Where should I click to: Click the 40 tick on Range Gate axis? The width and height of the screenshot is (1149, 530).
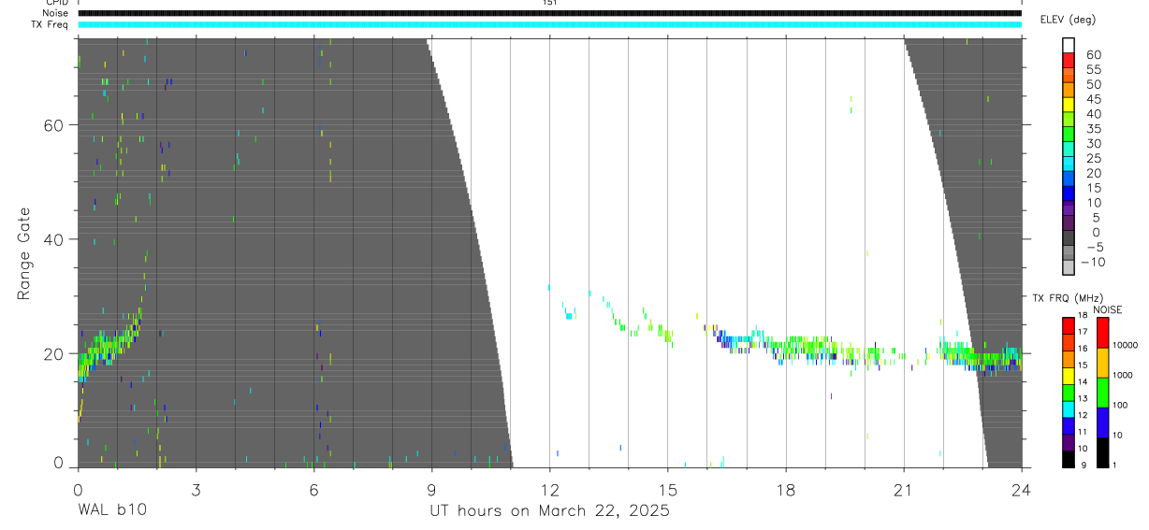(54, 239)
